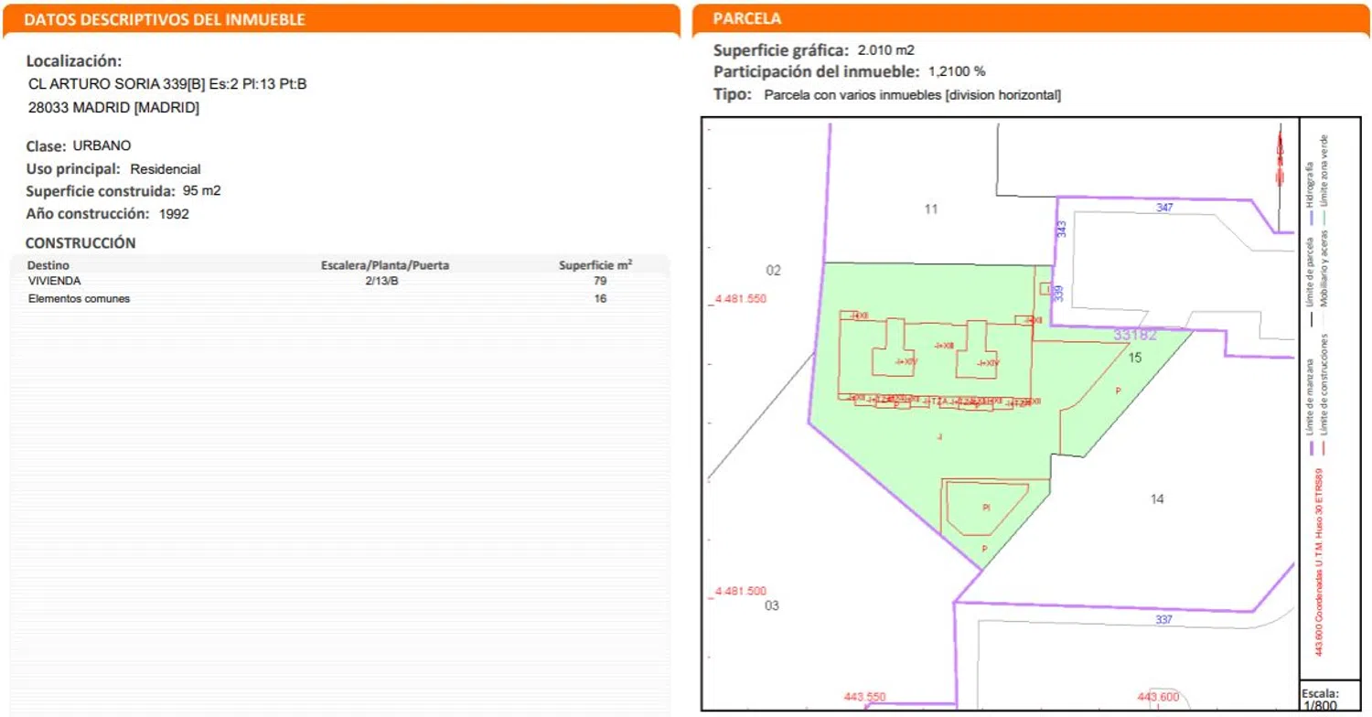Click the small square structure near number 339
The width and height of the screenshot is (1372, 717).
coord(1045,289)
